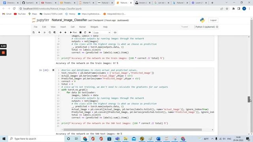
Task: Move selected cell up arrow
Action: (x=60, y=32)
